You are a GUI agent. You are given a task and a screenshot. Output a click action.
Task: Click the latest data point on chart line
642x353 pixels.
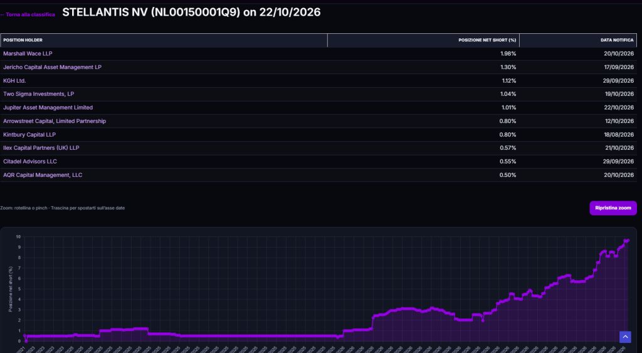click(x=628, y=240)
